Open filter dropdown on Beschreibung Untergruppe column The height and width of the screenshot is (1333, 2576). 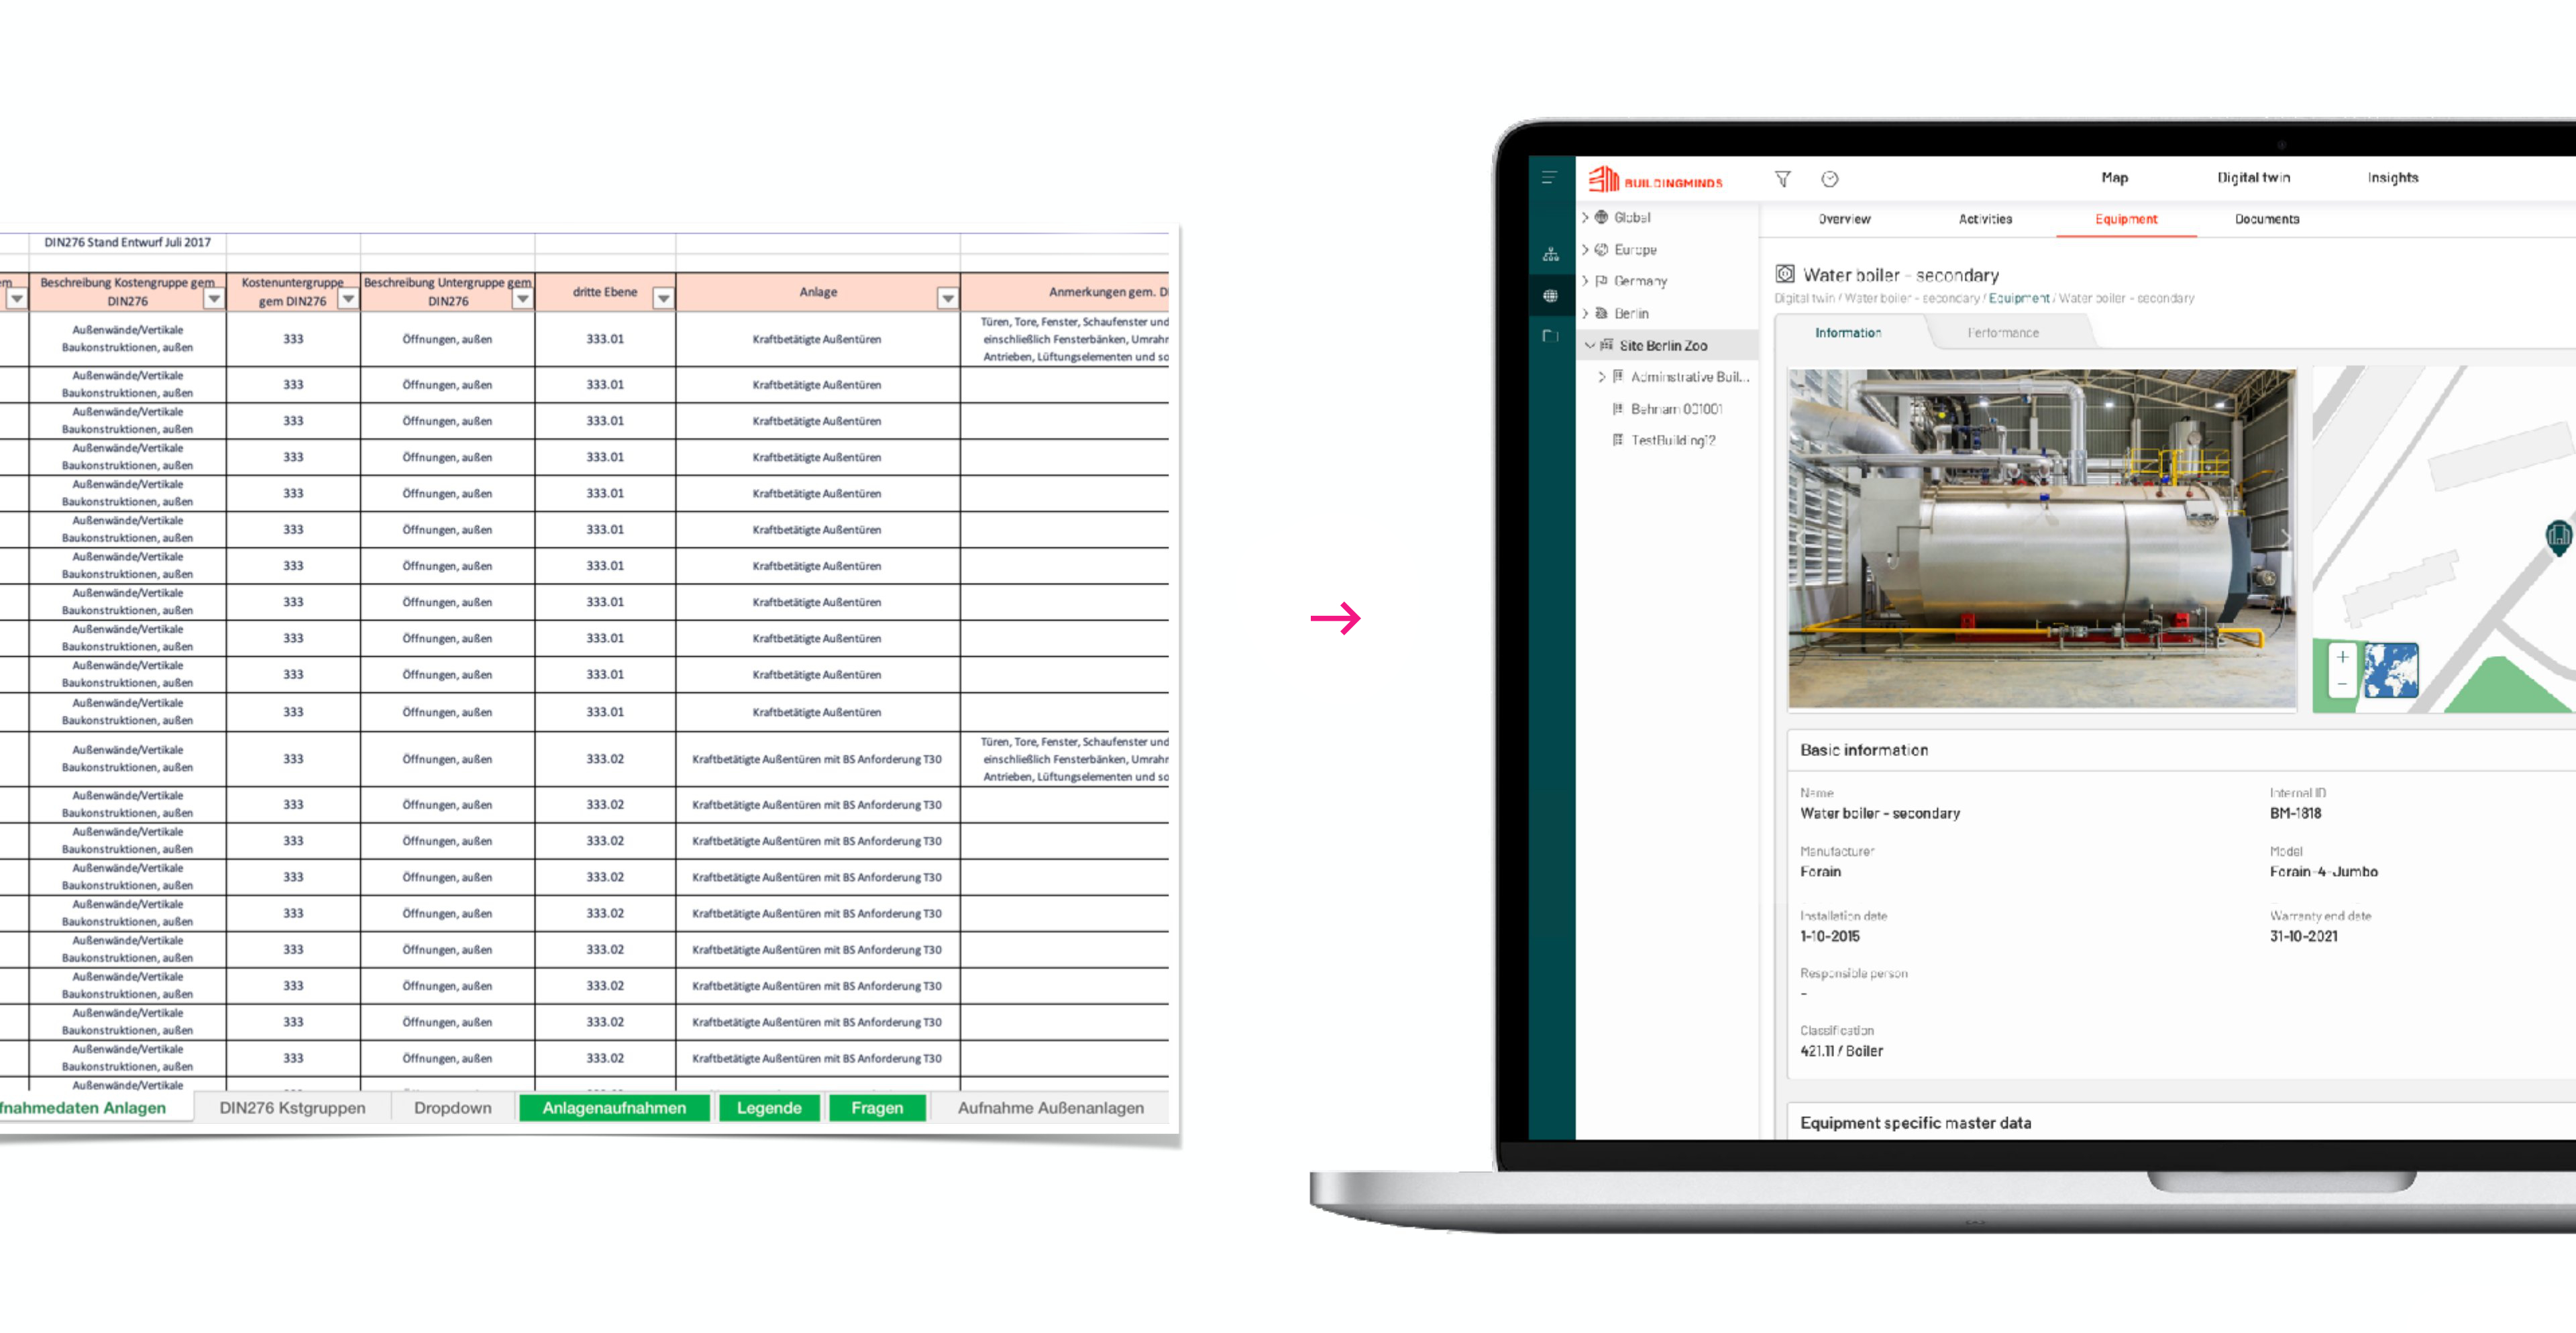[523, 299]
